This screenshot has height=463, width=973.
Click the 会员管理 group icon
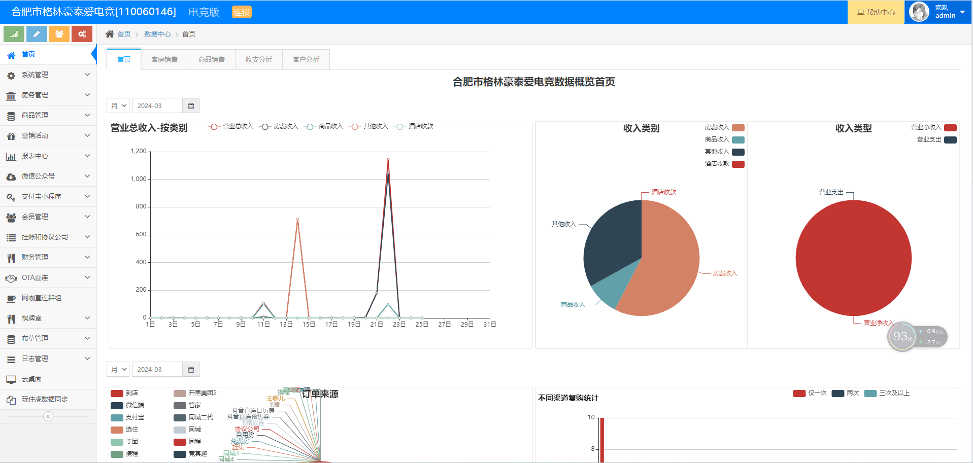[x=11, y=217]
